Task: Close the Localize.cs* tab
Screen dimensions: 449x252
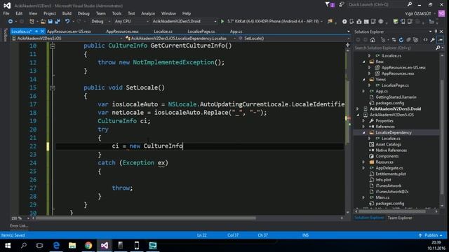Action: (x=42, y=31)
